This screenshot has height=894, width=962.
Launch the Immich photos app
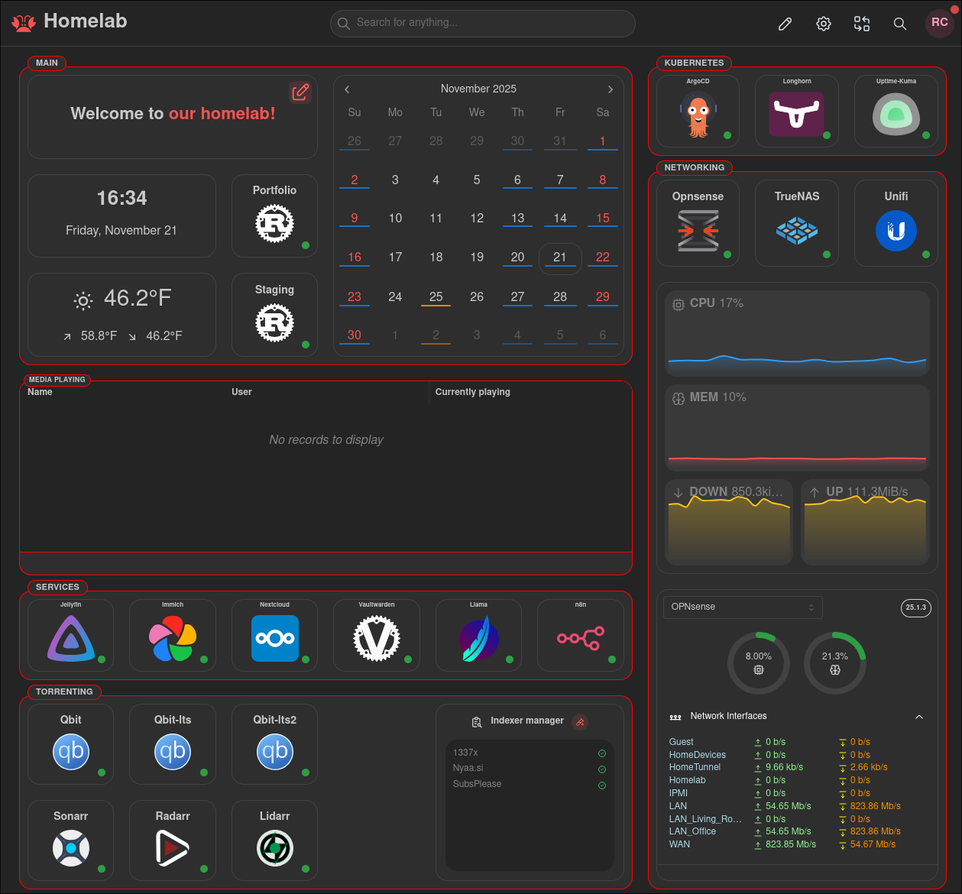tap(173, 636)
